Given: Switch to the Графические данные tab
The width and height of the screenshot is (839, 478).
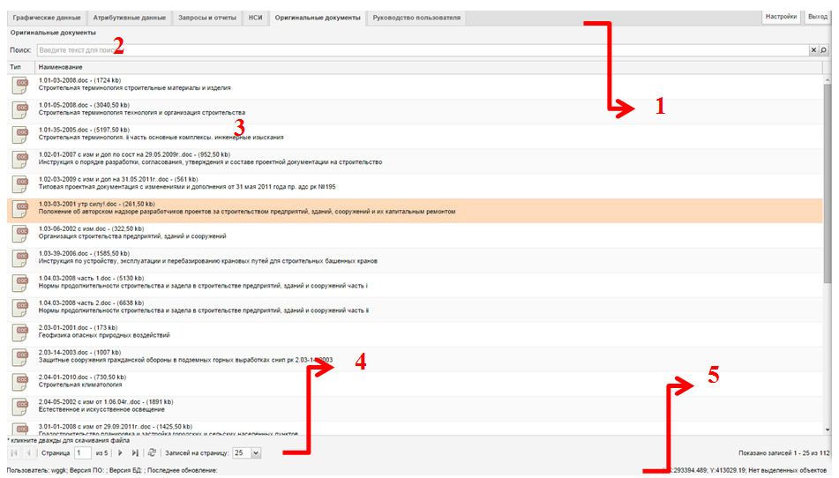Looking at the screenshot, I should (47, 18).
